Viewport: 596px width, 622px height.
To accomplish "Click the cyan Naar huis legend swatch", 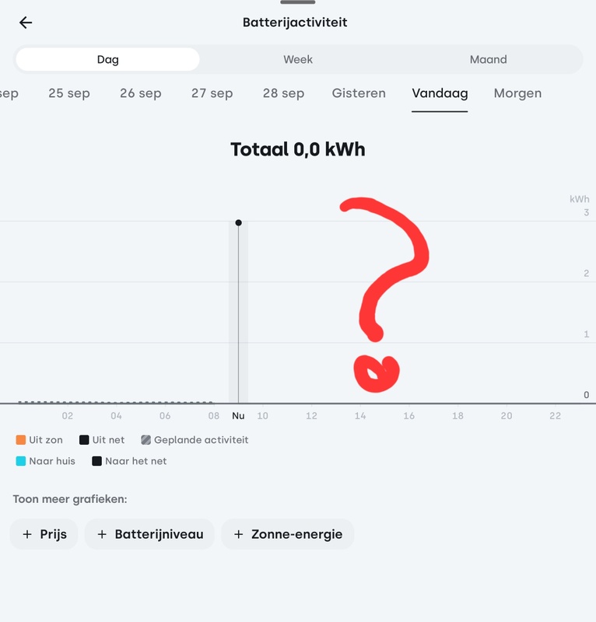I will (21, 461).
